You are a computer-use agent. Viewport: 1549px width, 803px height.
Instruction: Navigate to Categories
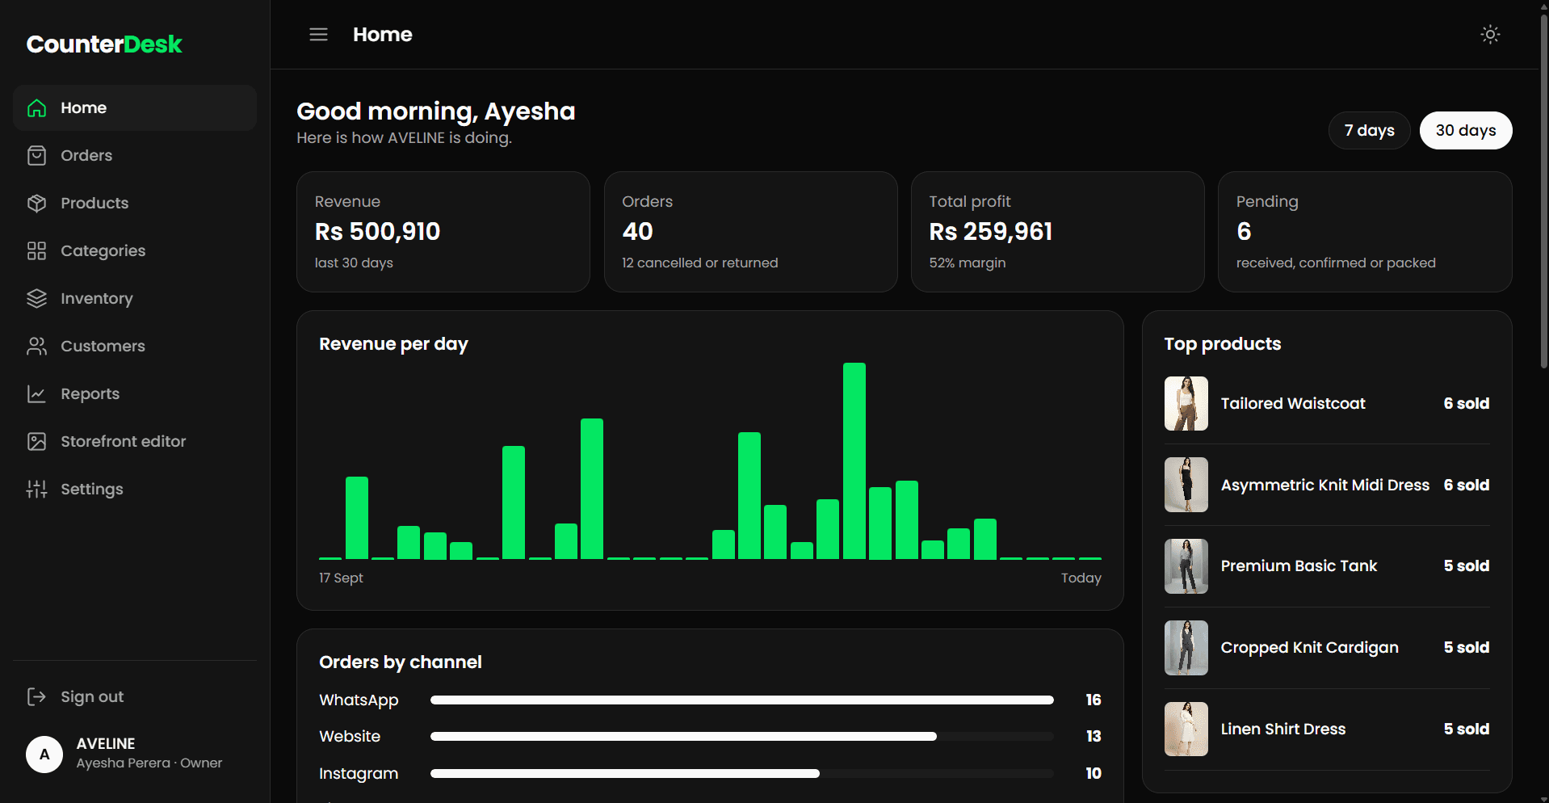tap(135, 251)
